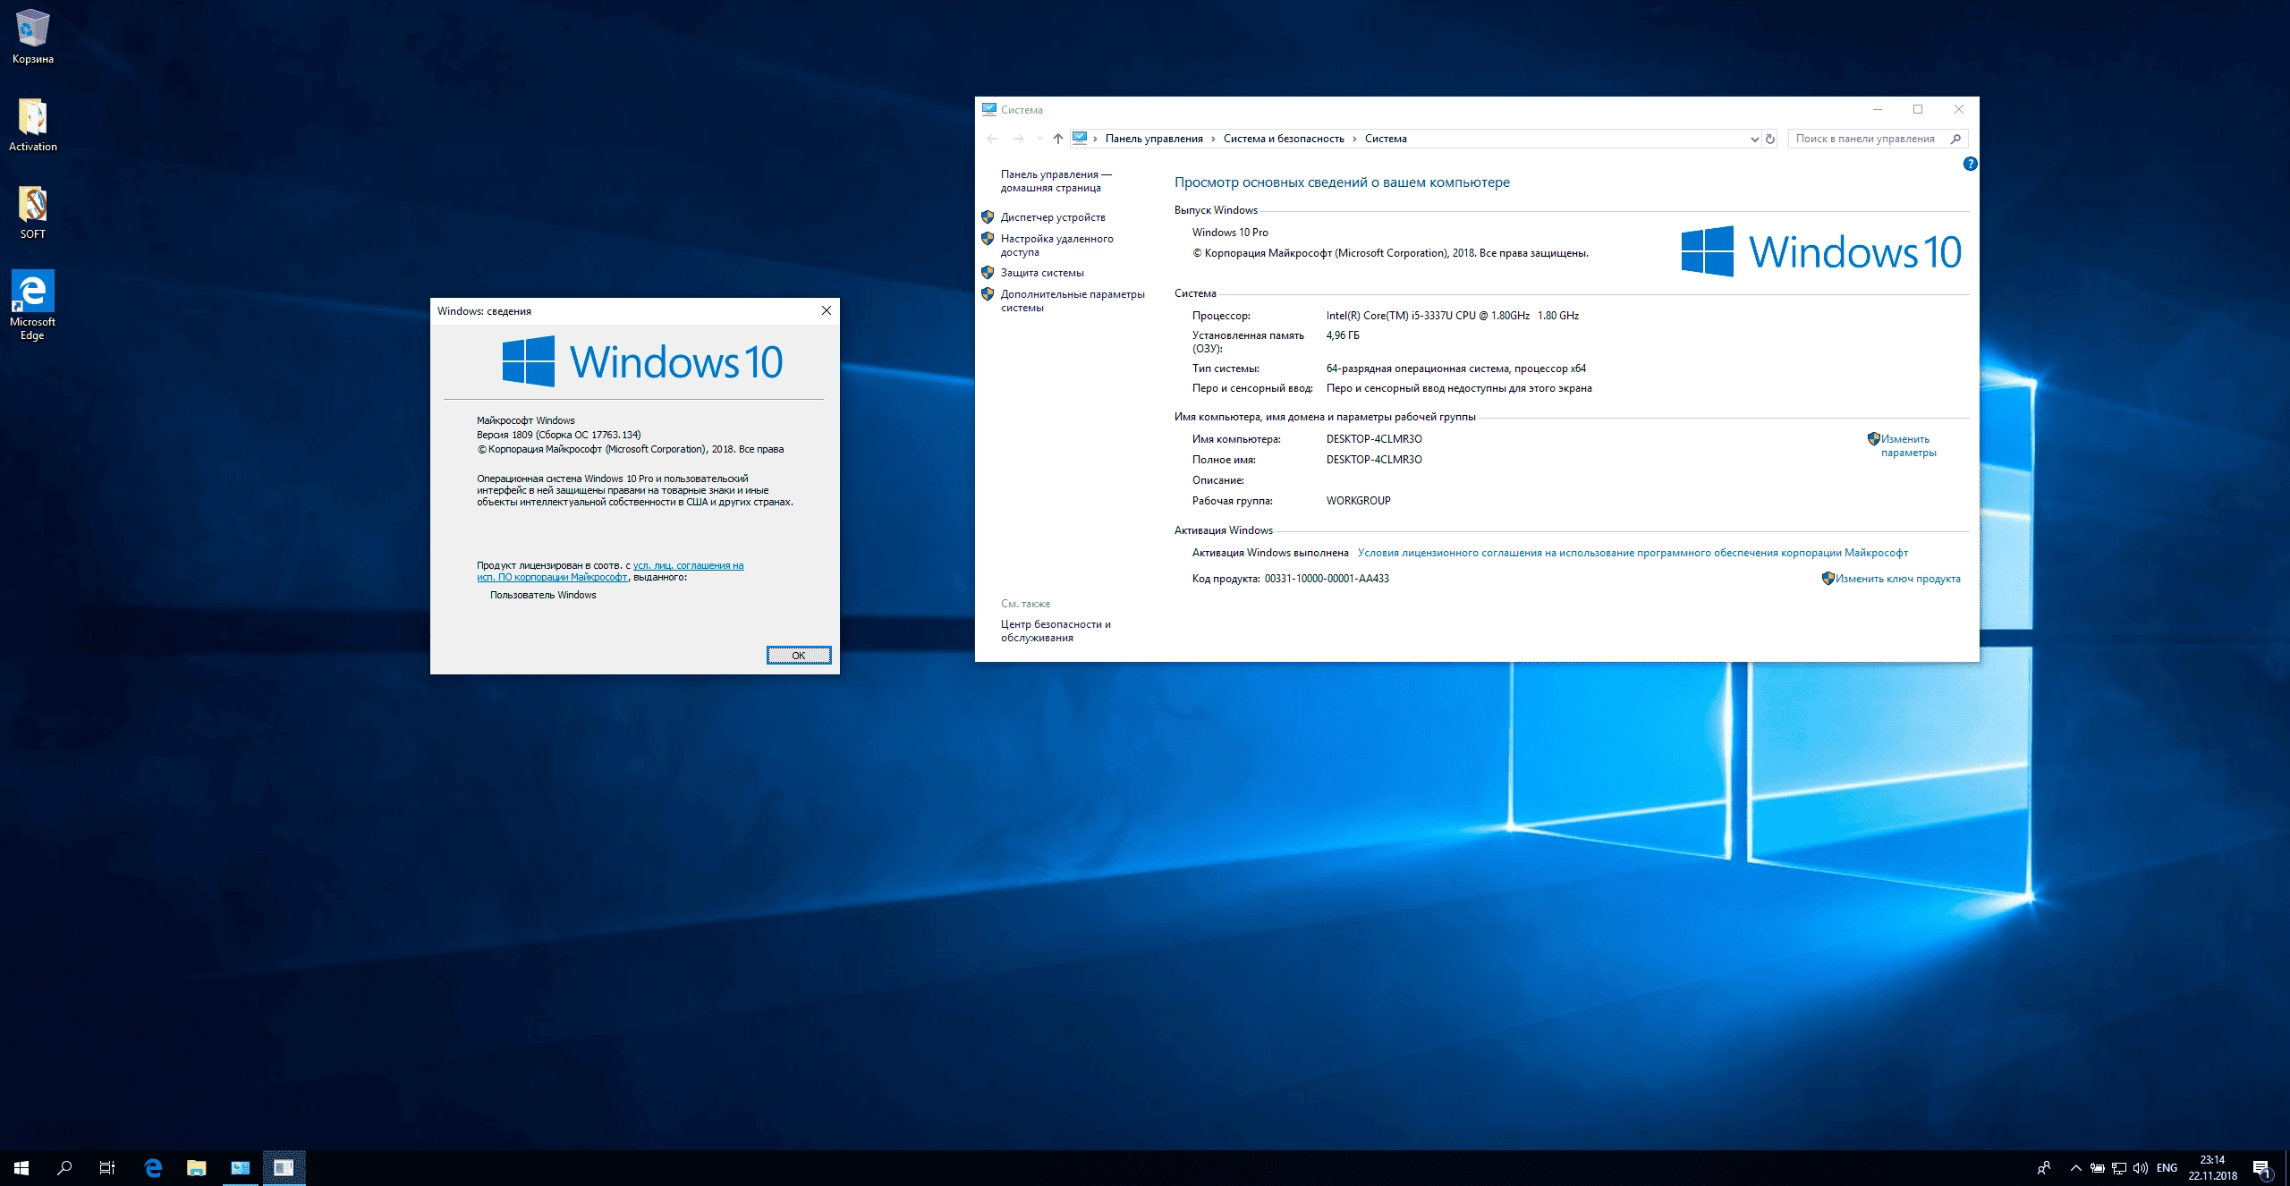This screenshot has width=2290, height=1186.
Task: Switch to the Windows: сведения taskbar button
Action: (x=284, y=1168)
